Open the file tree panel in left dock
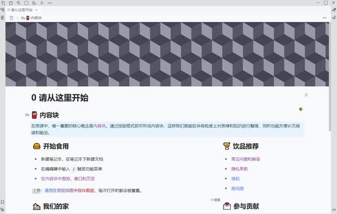 (2, 10)
